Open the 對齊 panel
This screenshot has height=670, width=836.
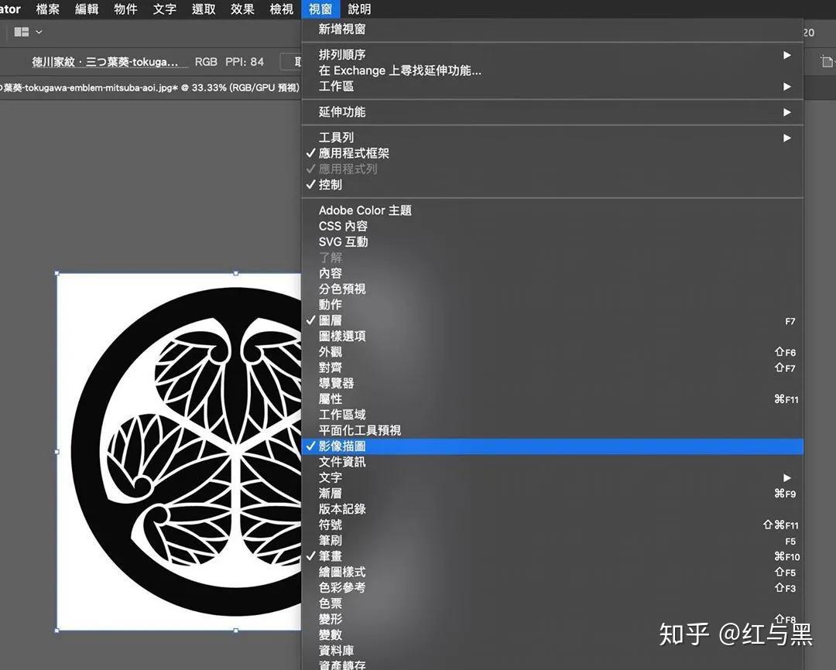553,367
